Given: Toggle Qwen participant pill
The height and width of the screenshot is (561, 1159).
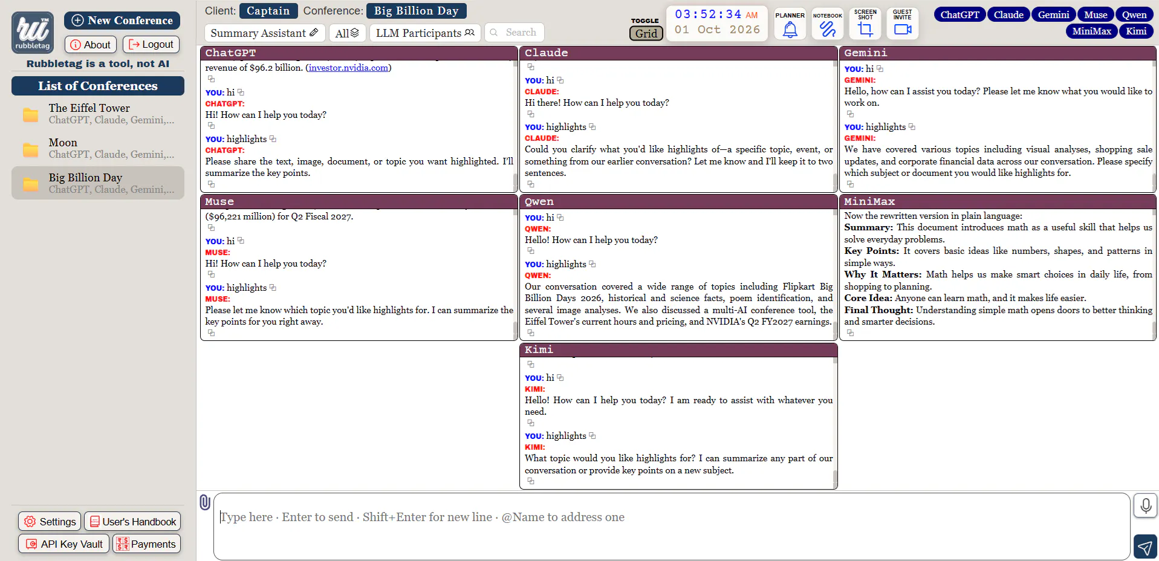Looking at the screenshot, I should tap(1134, 15).
